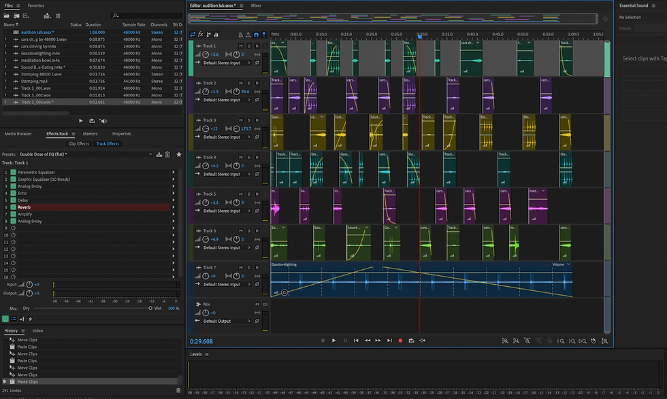667x399 pixels.
Task: Expand the Stomping.mp3 file entry
Action: pos(5,81)
